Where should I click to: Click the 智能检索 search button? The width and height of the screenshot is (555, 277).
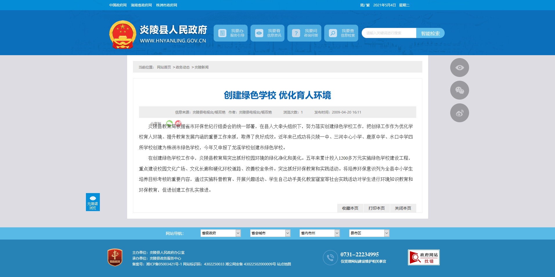pos(430,33)
